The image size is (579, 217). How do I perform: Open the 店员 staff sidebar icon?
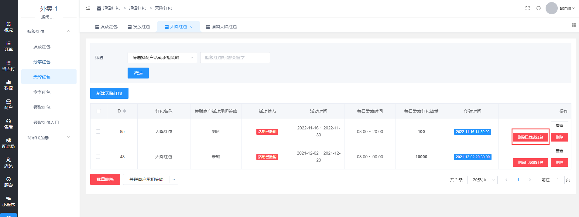(x=9, y=163)
